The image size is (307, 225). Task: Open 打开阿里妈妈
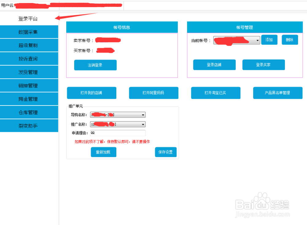point(153,93)
